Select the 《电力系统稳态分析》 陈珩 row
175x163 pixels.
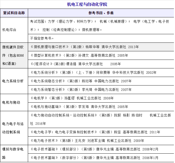pyautogui.click(x=81, y=81)
